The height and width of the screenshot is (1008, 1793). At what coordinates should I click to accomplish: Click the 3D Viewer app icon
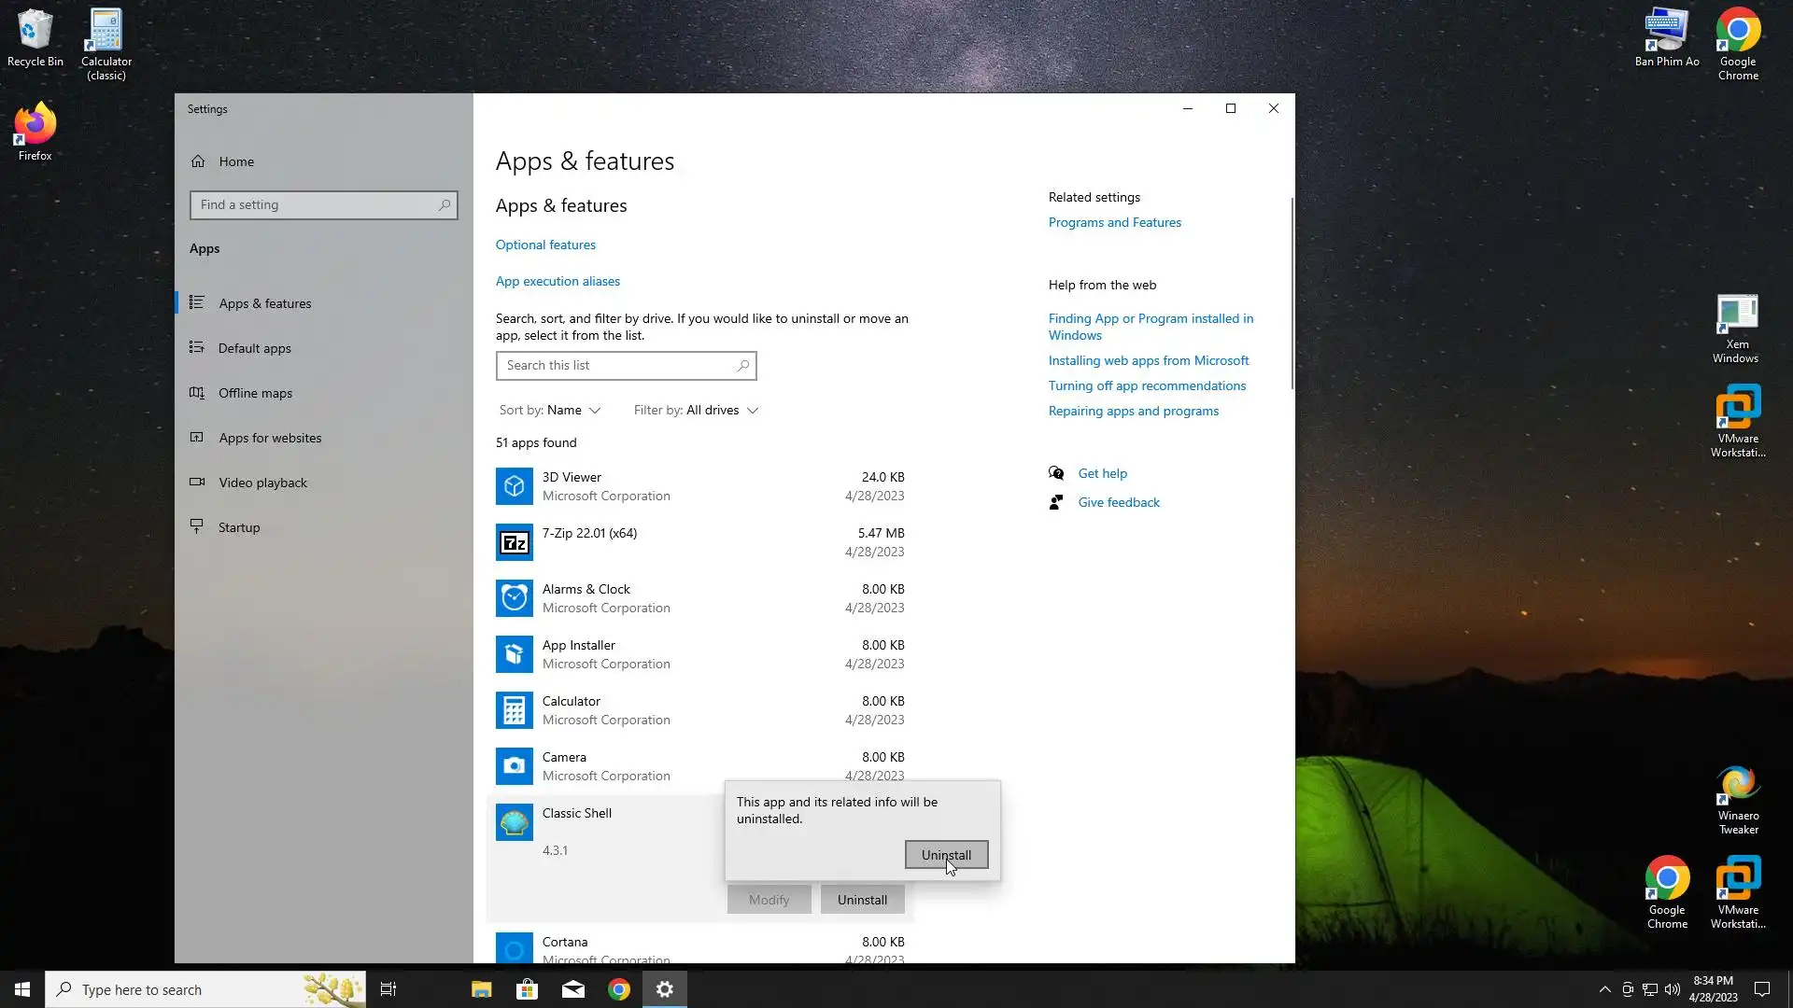(x=514, y=486)
